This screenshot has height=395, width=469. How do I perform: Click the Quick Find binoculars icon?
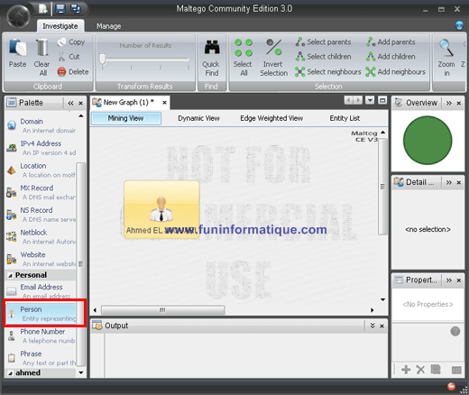coord(212,47)
